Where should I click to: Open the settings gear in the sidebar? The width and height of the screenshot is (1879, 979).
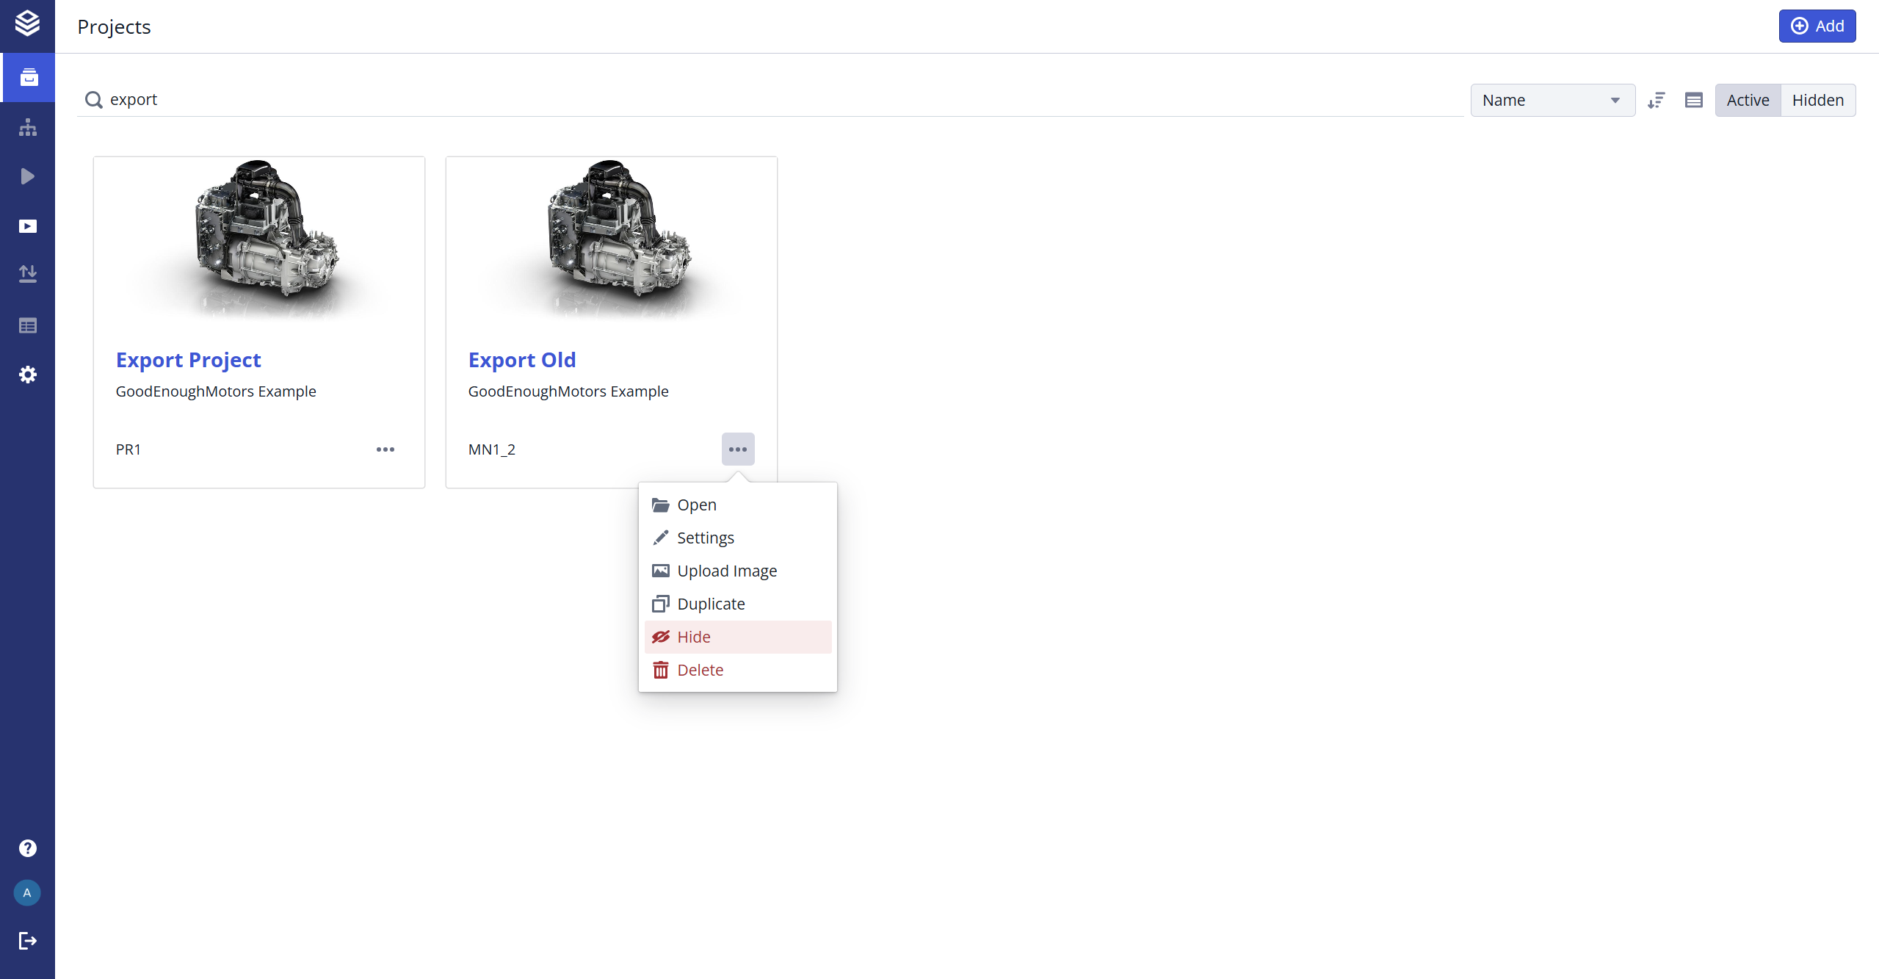pyautogui.click(x=28, y=375)
